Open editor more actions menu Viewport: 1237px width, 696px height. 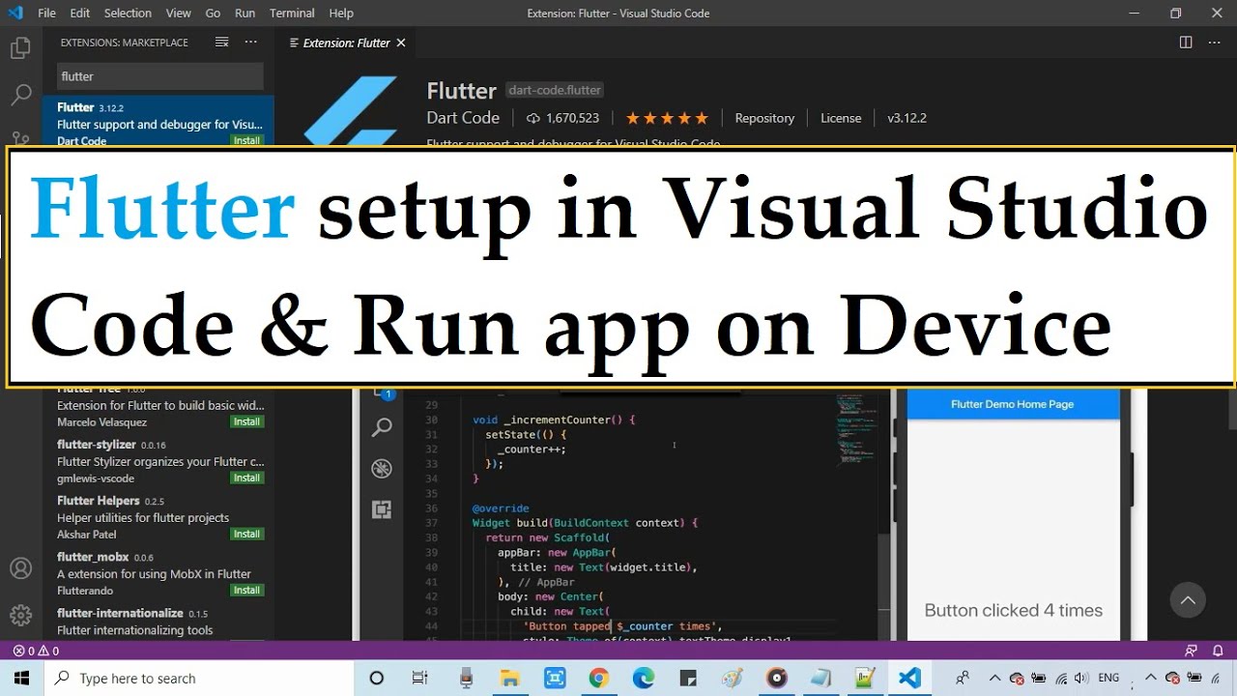click(1214, 43)
